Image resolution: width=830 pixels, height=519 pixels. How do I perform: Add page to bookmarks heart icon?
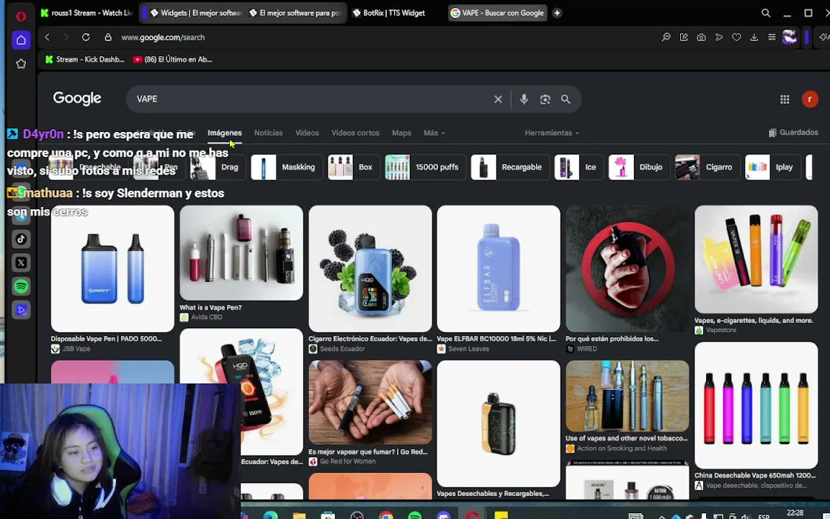point(736,37)
